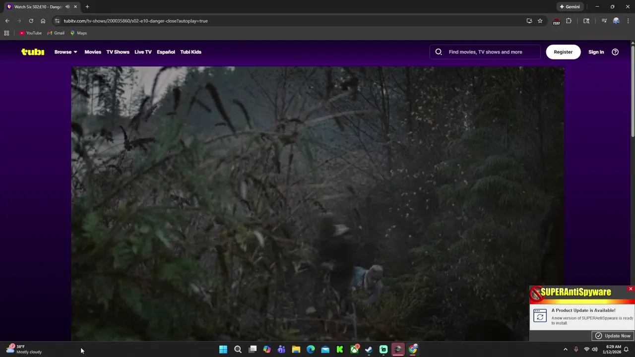Close the Watch Six S02:E10 tab
Image resolution: width=635 pixels, height=357 pixels.
pos(75,6)
